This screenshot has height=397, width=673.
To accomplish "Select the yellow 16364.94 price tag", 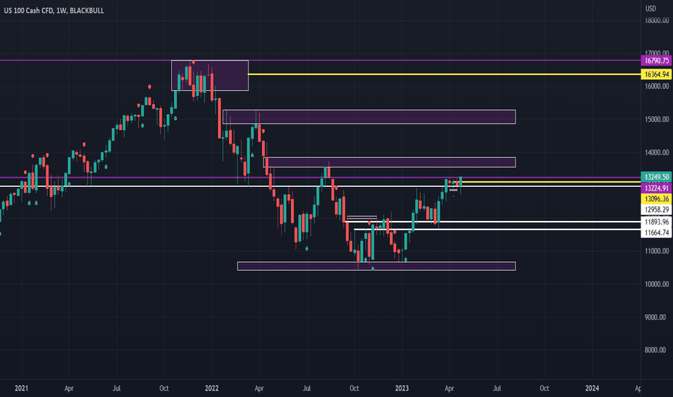I will (656, 74).
